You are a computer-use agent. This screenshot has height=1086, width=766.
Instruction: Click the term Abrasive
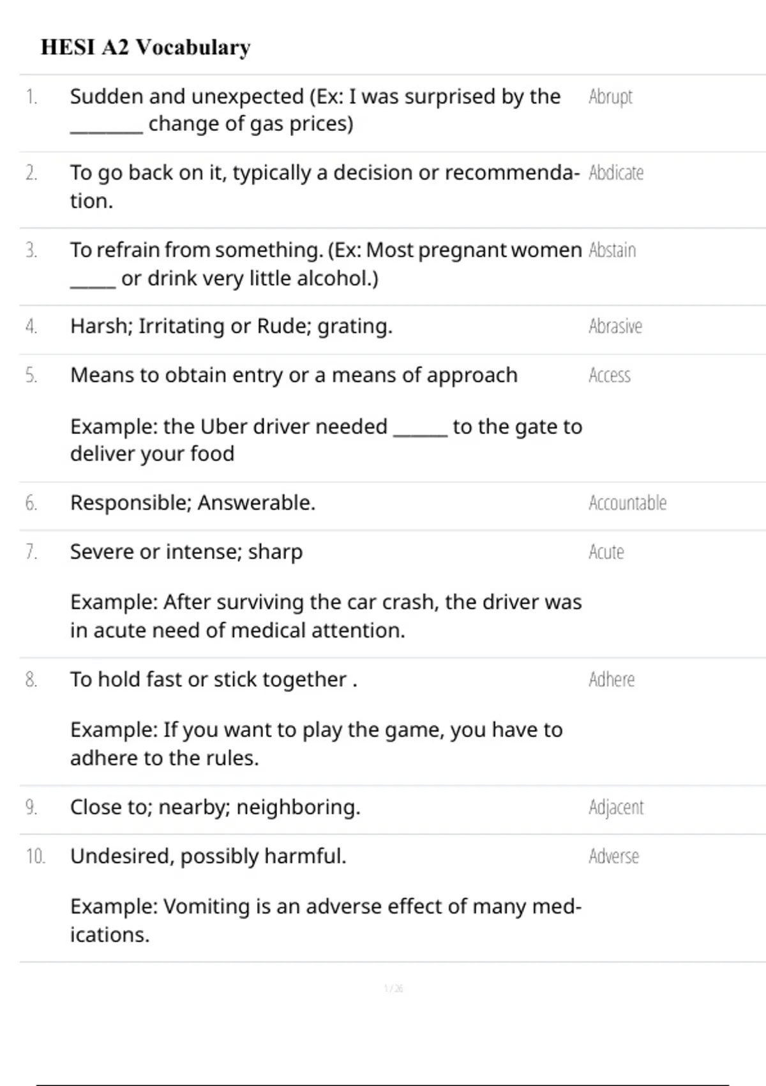coord(615,326)
